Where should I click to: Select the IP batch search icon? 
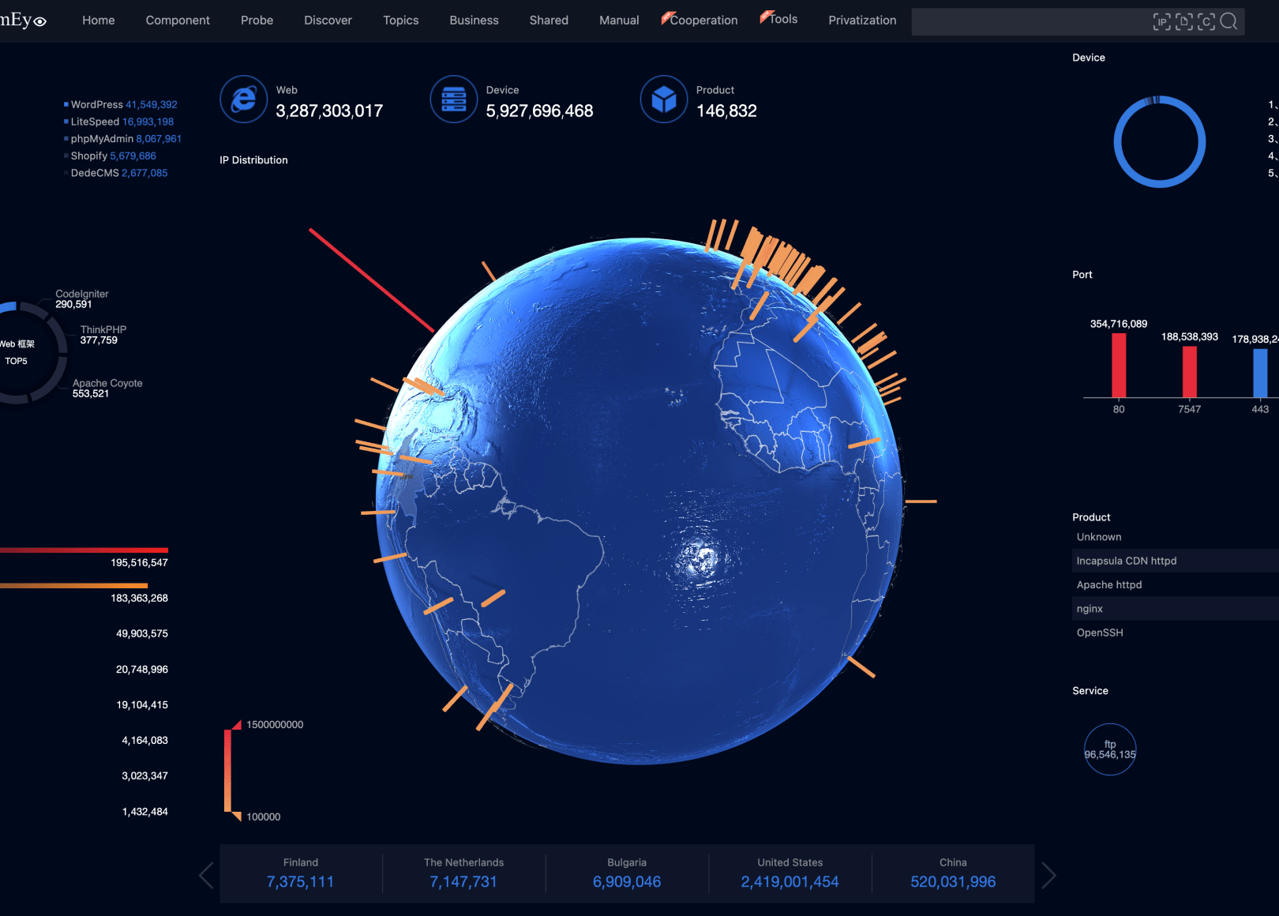click(x=1162, y=21)
